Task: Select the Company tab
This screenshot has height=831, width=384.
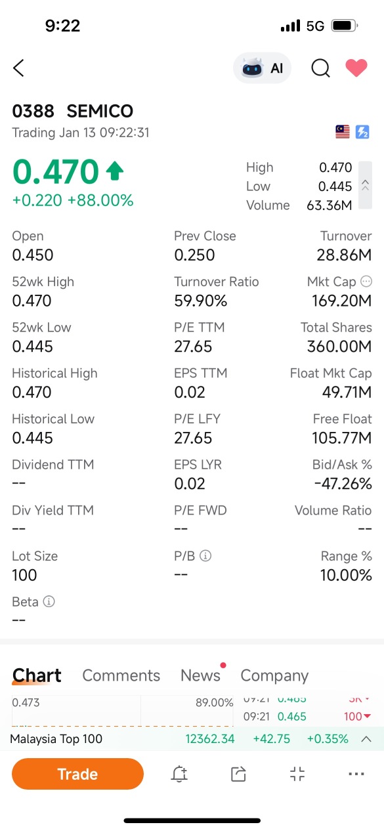Action: [x=274, y=675]
